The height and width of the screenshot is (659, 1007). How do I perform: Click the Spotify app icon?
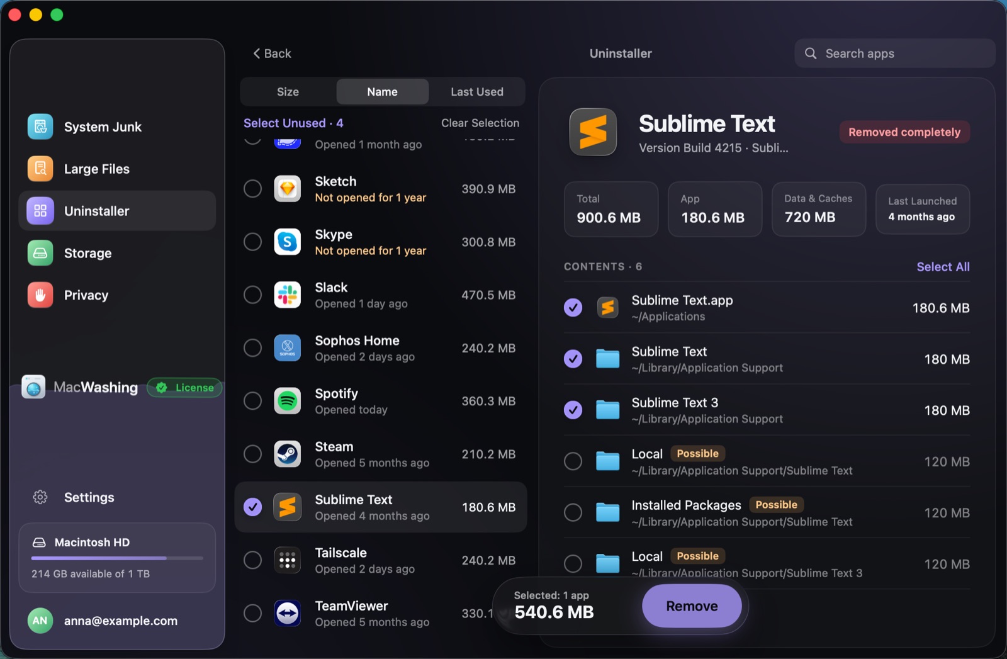288,401
